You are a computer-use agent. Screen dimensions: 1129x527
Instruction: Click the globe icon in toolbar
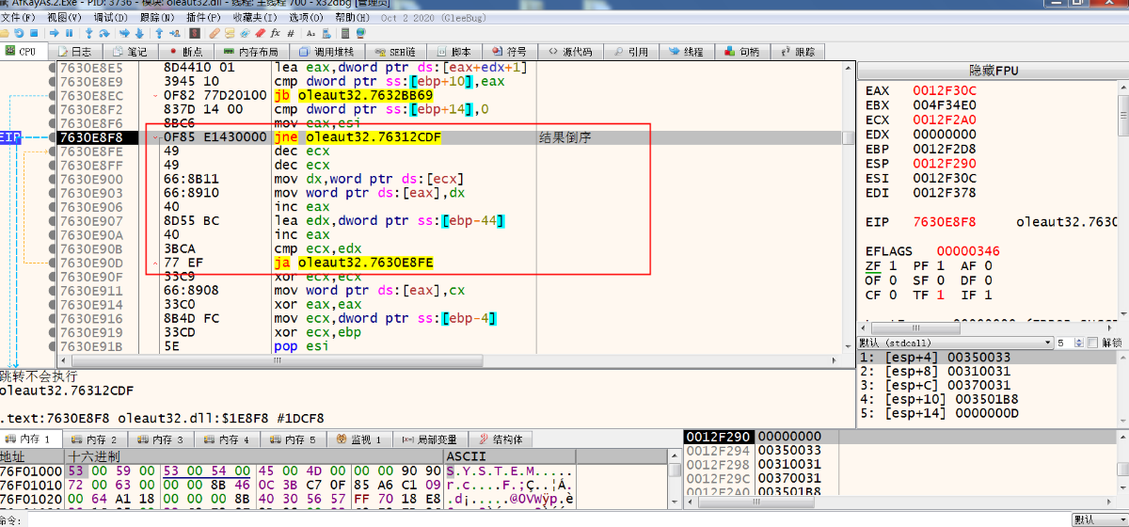coord(361,33)
